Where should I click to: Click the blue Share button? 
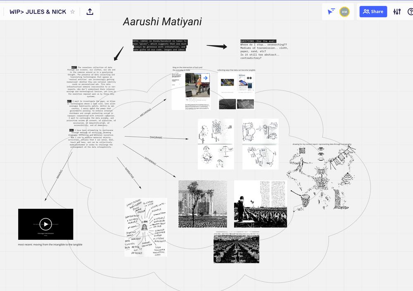point(373,12)
